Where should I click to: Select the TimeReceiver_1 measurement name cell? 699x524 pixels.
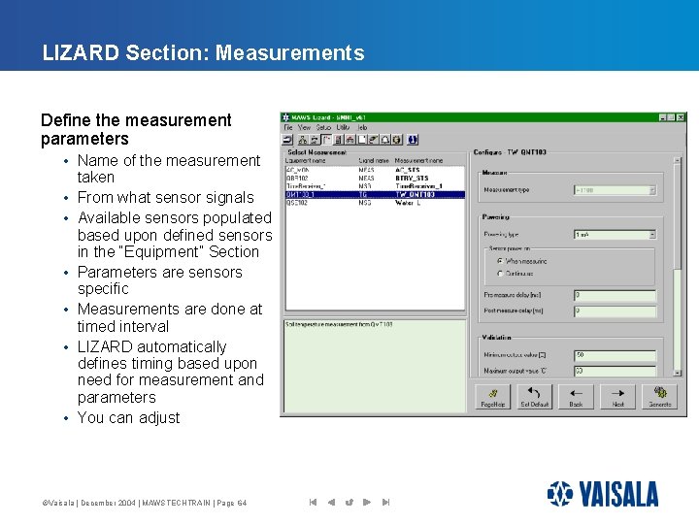pyautogui.click(x=418, y=185)
